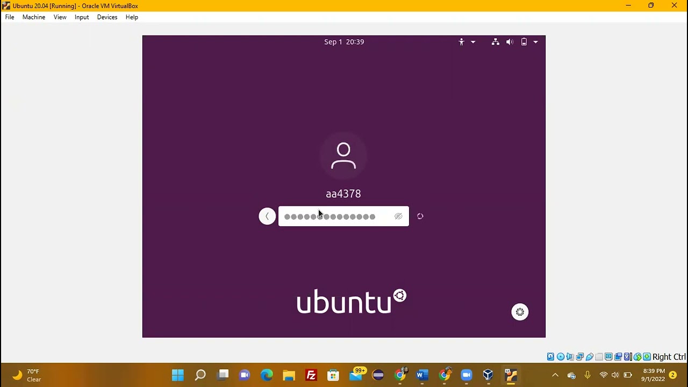Click the recording status icon
This screenshot has width=688, height=387.
click(618, 357)
